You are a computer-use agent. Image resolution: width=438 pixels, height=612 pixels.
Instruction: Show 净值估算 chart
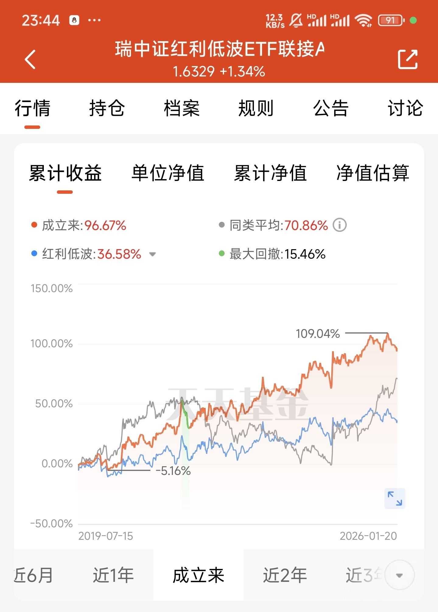click(373, 173)
